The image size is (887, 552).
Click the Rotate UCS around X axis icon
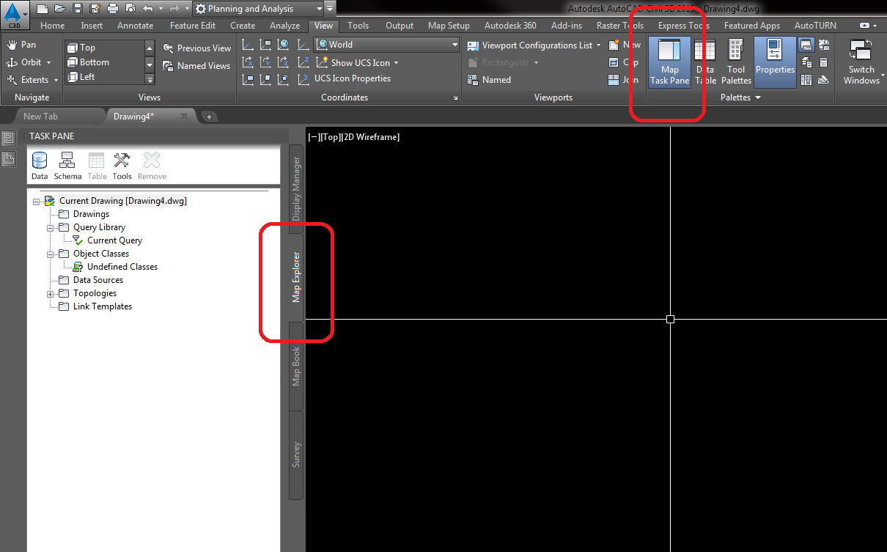(x=248, y=62)
